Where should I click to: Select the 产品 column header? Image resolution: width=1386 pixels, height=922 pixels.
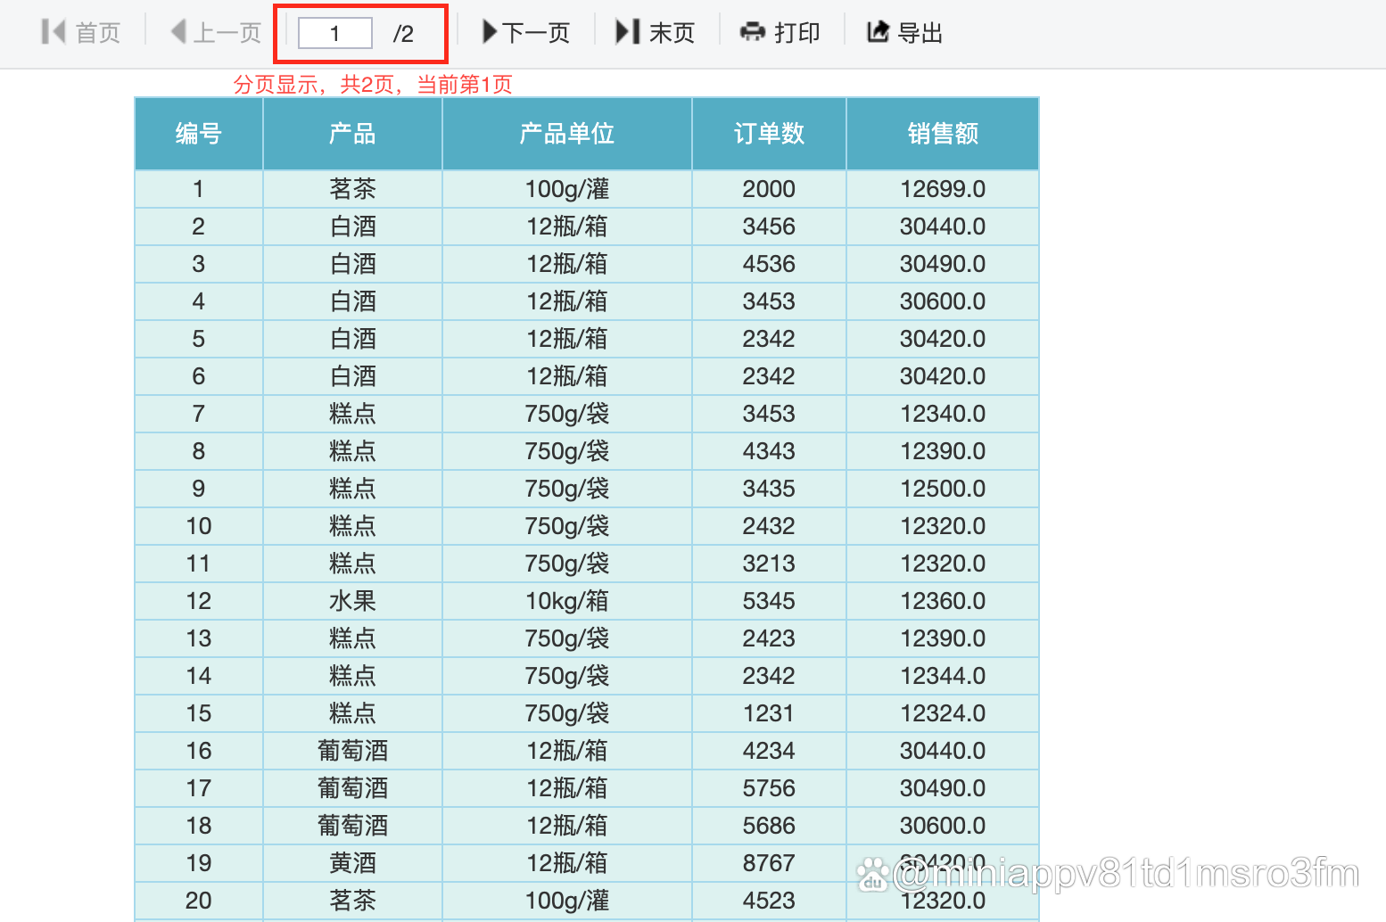click(352, 134)
